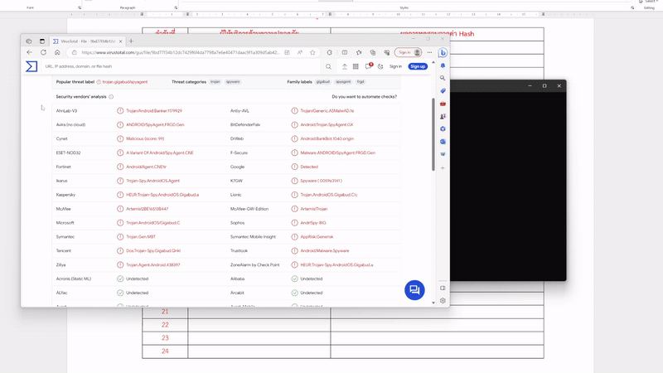Viewport: 663px width, 373px height.
Task: Click the Tencent Dos.Trojan-Spy.Gigabud result
Action: click(x=153, y=251)
